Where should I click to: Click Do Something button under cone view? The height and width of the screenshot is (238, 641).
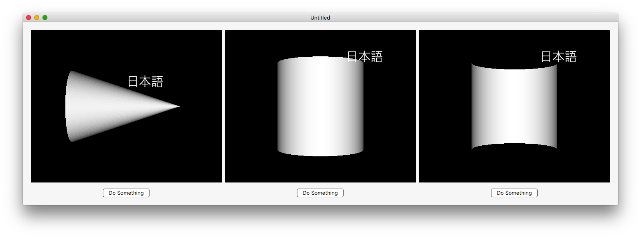click(x=126, y=193)
